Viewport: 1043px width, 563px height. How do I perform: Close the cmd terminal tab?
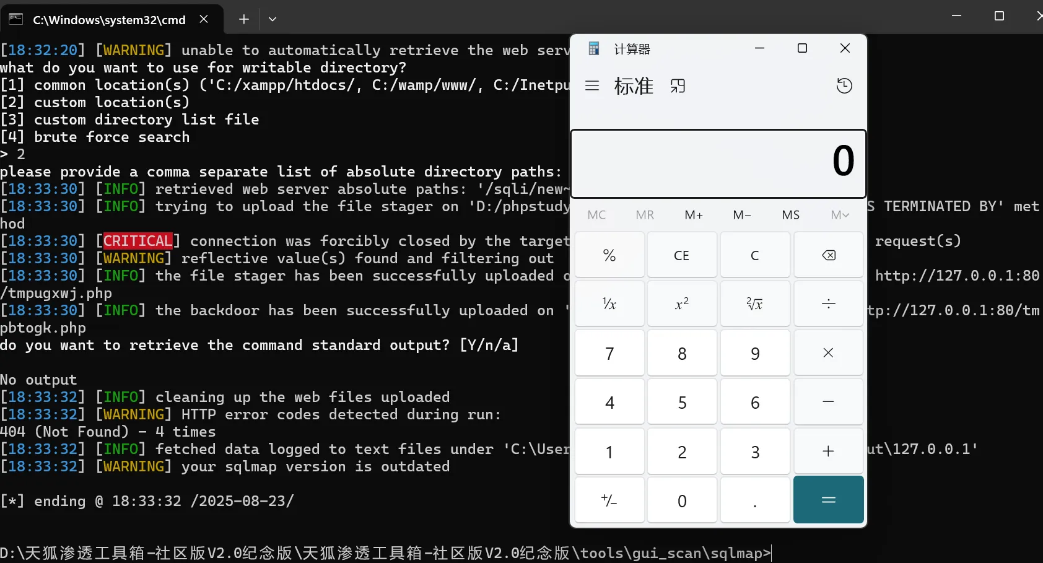click(x=204, y=19)
